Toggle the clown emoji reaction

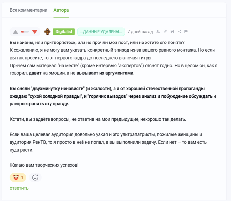(x=18, y=178)
